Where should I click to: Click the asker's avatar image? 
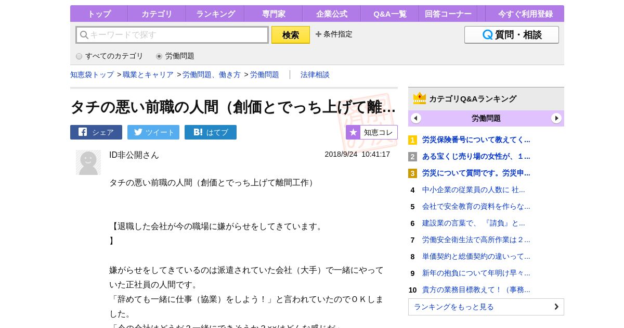click(x=88, y=162)
